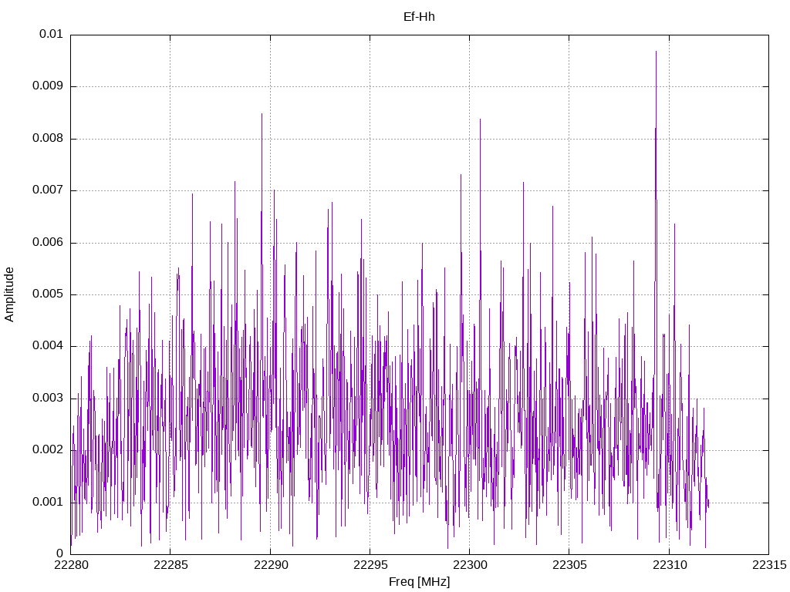
Task: Click the 'Freq [MHz]' x-axis label
Action: [419, 582]
